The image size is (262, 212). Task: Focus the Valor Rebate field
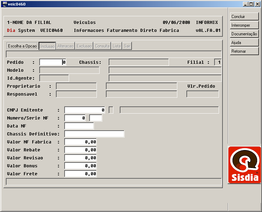coord(81,150)
